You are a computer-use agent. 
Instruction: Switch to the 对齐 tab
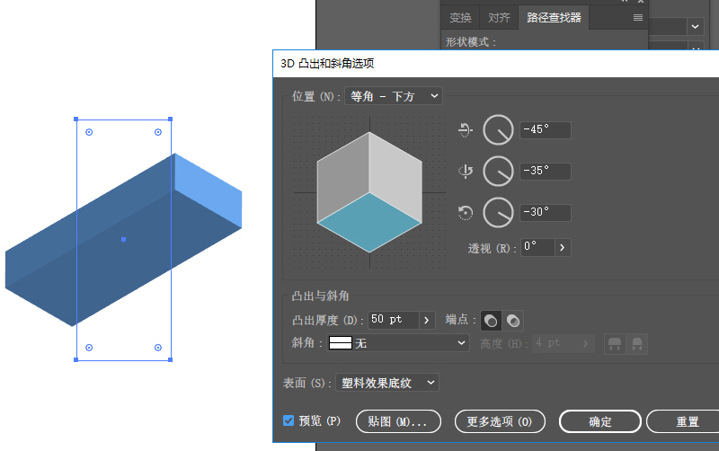pos(500,17)
